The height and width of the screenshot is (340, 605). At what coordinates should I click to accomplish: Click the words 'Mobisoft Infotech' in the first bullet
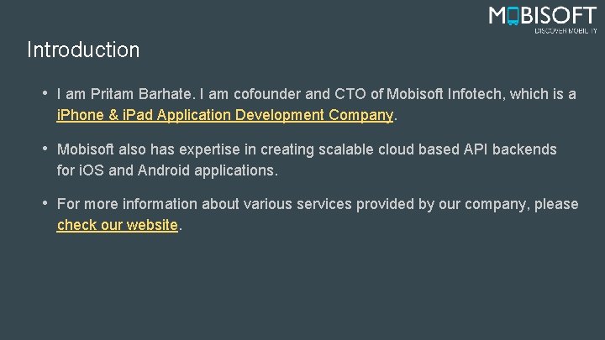click(x=443, y=94)
